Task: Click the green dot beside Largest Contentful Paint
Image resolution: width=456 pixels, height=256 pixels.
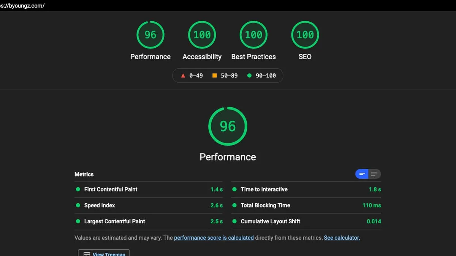Action: coord(78,221)
